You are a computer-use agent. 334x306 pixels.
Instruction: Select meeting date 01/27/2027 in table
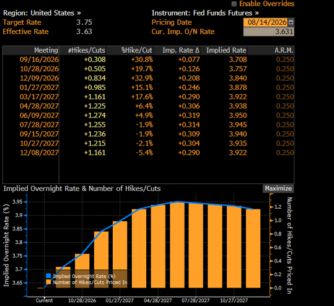point(39,87)
